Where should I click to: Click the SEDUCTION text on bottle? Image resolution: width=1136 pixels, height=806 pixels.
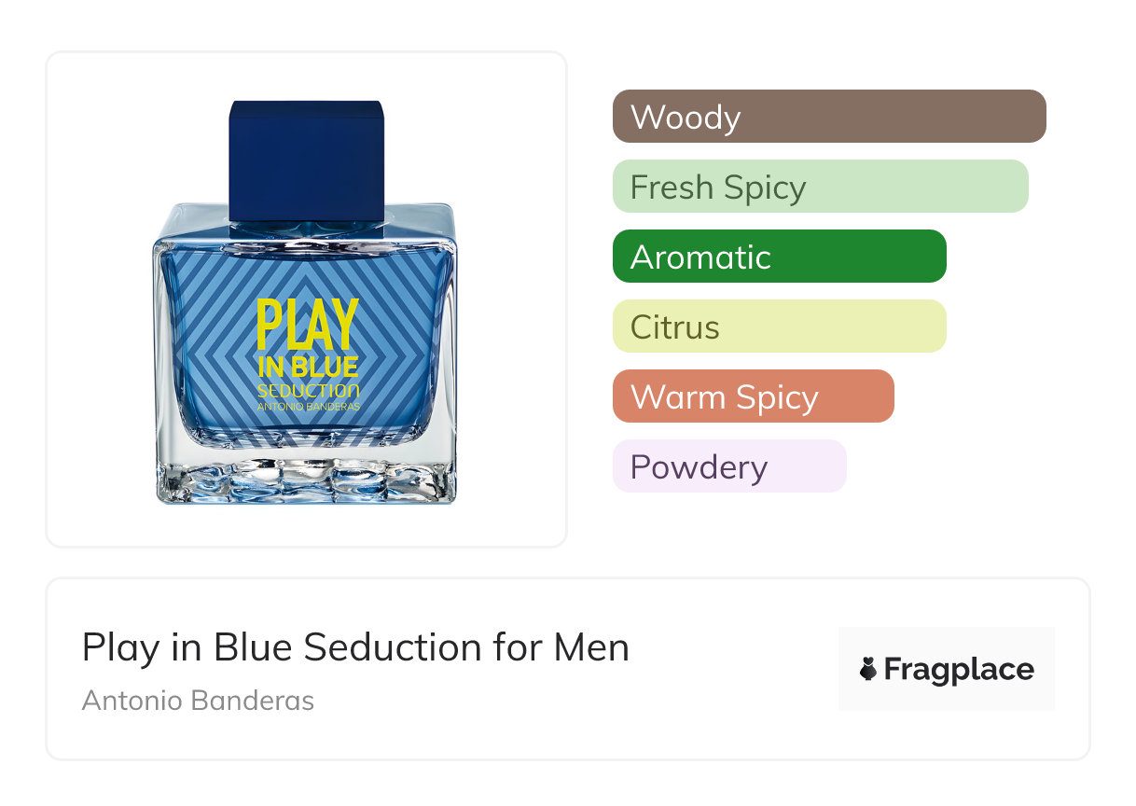coord(308,391)
